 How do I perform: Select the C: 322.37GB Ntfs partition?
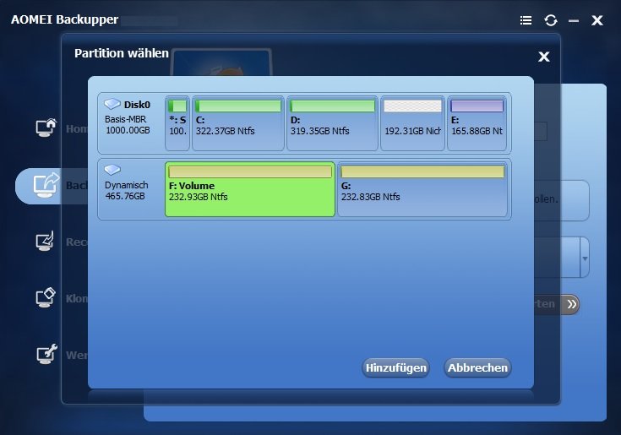(x=238, y=123)
